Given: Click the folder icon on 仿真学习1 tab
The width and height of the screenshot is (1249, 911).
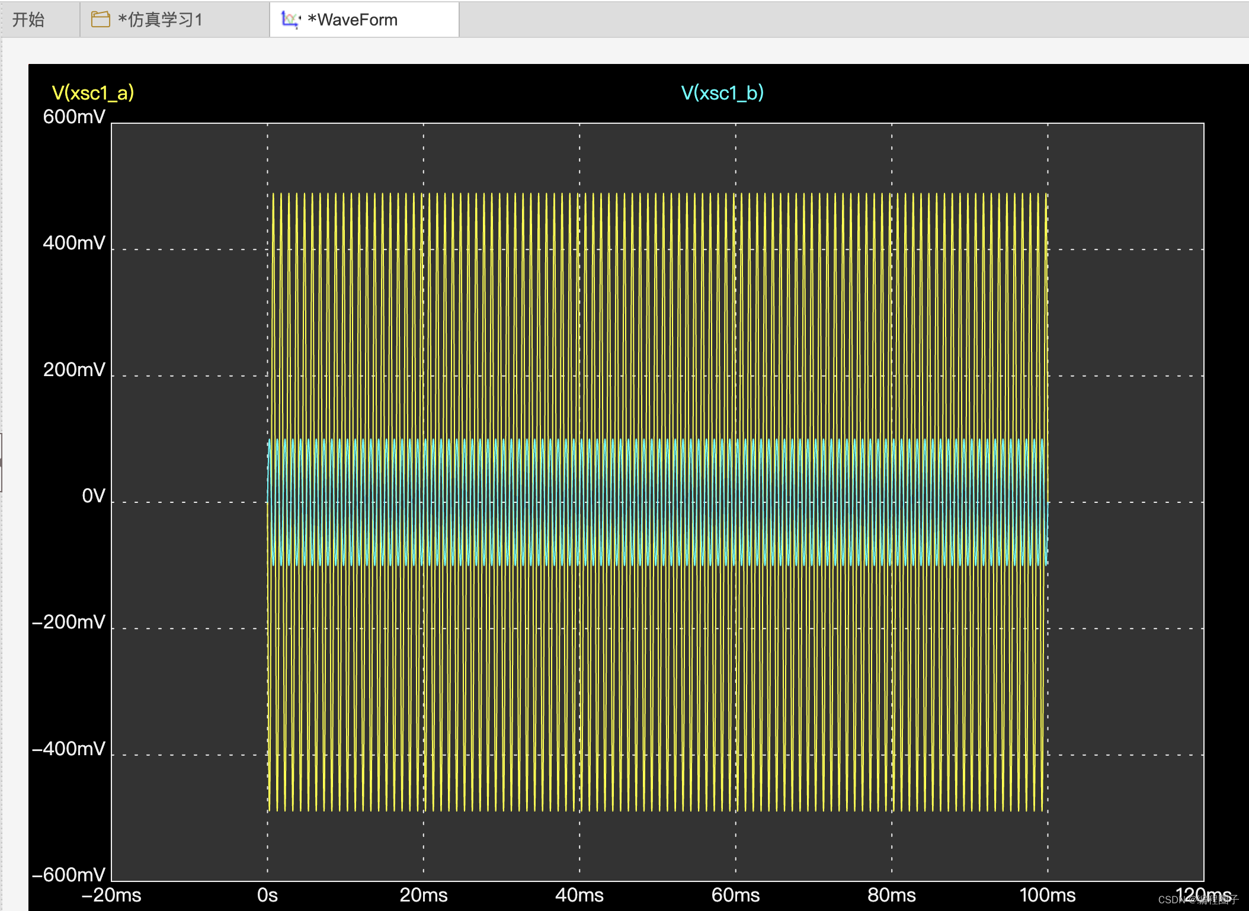Looking at the screenshot, I should click(x=100, y=20).
